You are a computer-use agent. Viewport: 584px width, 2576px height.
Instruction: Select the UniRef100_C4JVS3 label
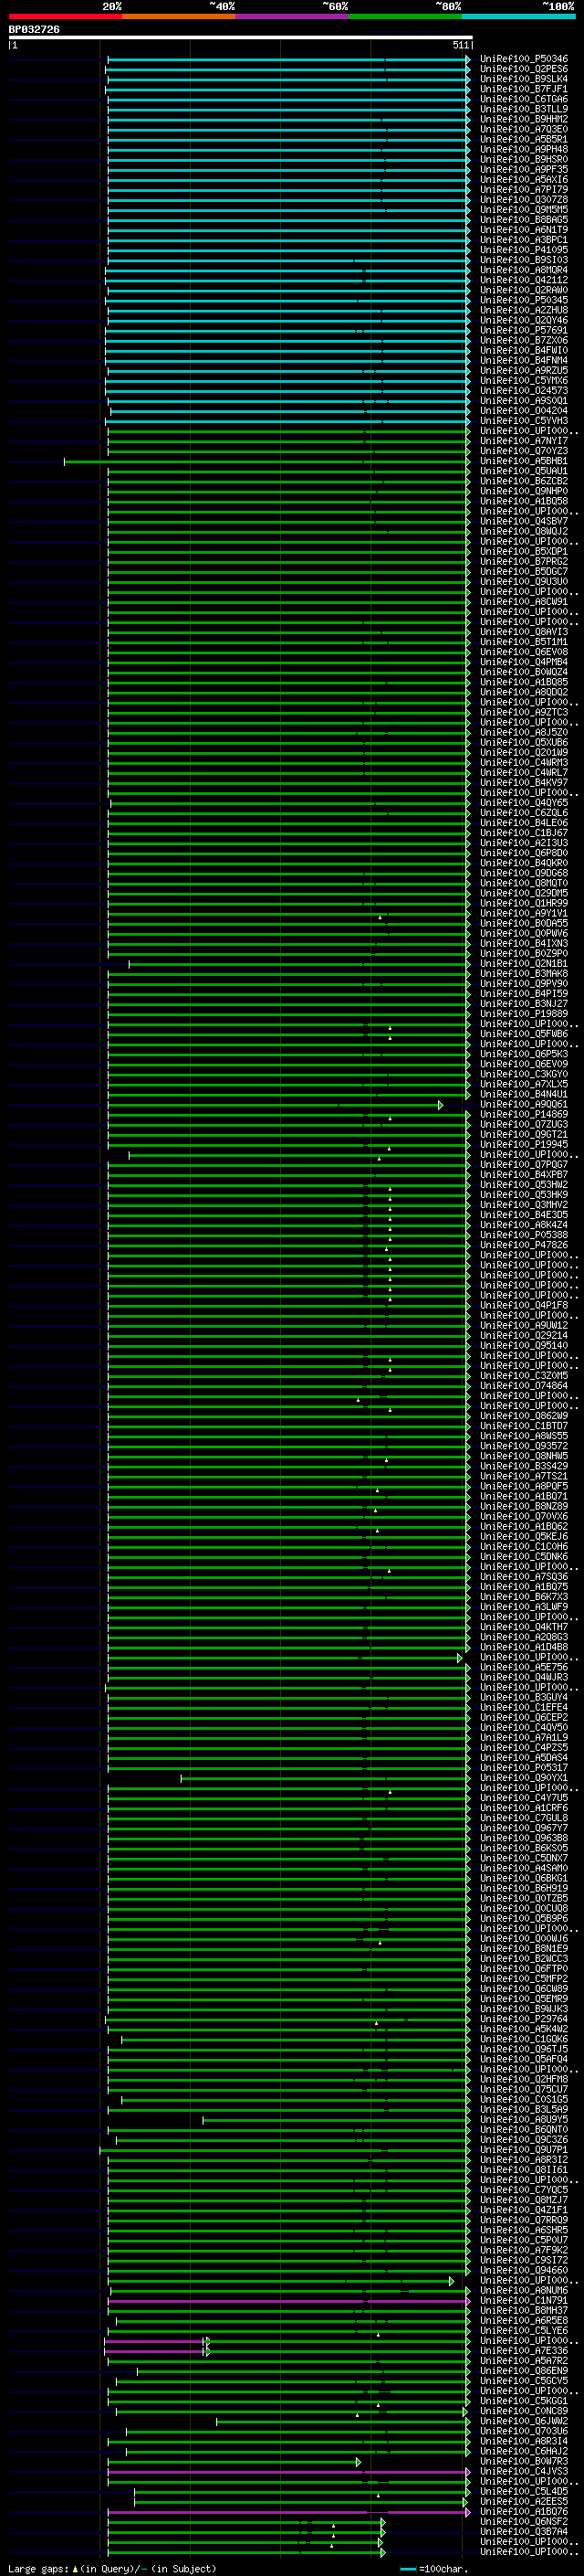click(524, 2471)
